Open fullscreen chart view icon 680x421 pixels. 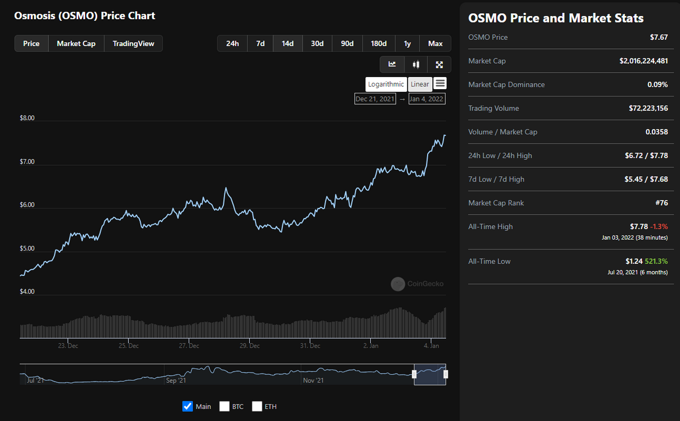click(x=439, y=64)
